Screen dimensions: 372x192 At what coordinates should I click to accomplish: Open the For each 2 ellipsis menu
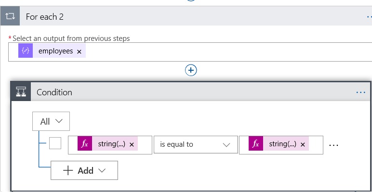369,17
